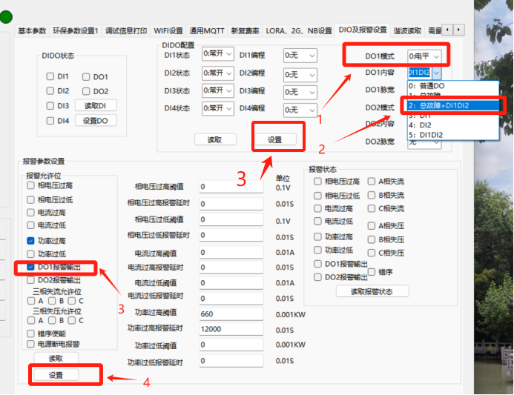The height and width of the screenshot is (395, 514).
Task: Choose option 2: 总故障+DI1DI2 in list
Action: click(452, 105)
